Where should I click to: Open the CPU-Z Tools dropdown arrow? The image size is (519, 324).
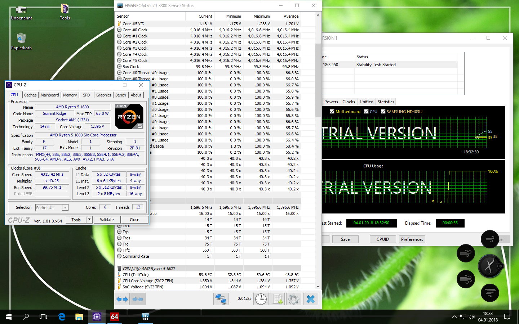89,220
